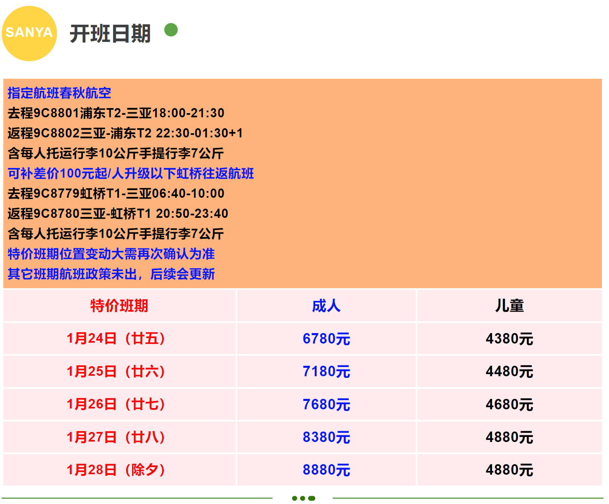This screenshot has height=504, width=609.
Task: Select the line 返程9C8802三亚-浦东T2 22:30-01:30+1
Action: 125,133
